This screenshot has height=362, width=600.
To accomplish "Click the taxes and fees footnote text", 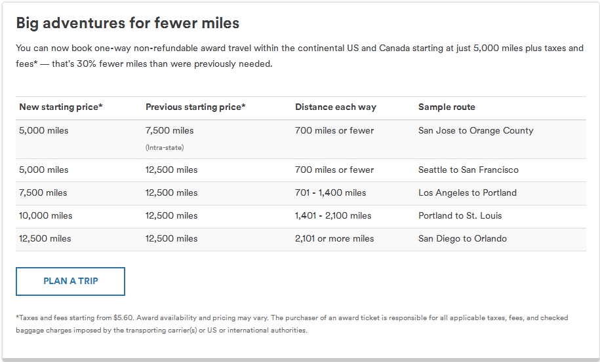I will [292, 324].
